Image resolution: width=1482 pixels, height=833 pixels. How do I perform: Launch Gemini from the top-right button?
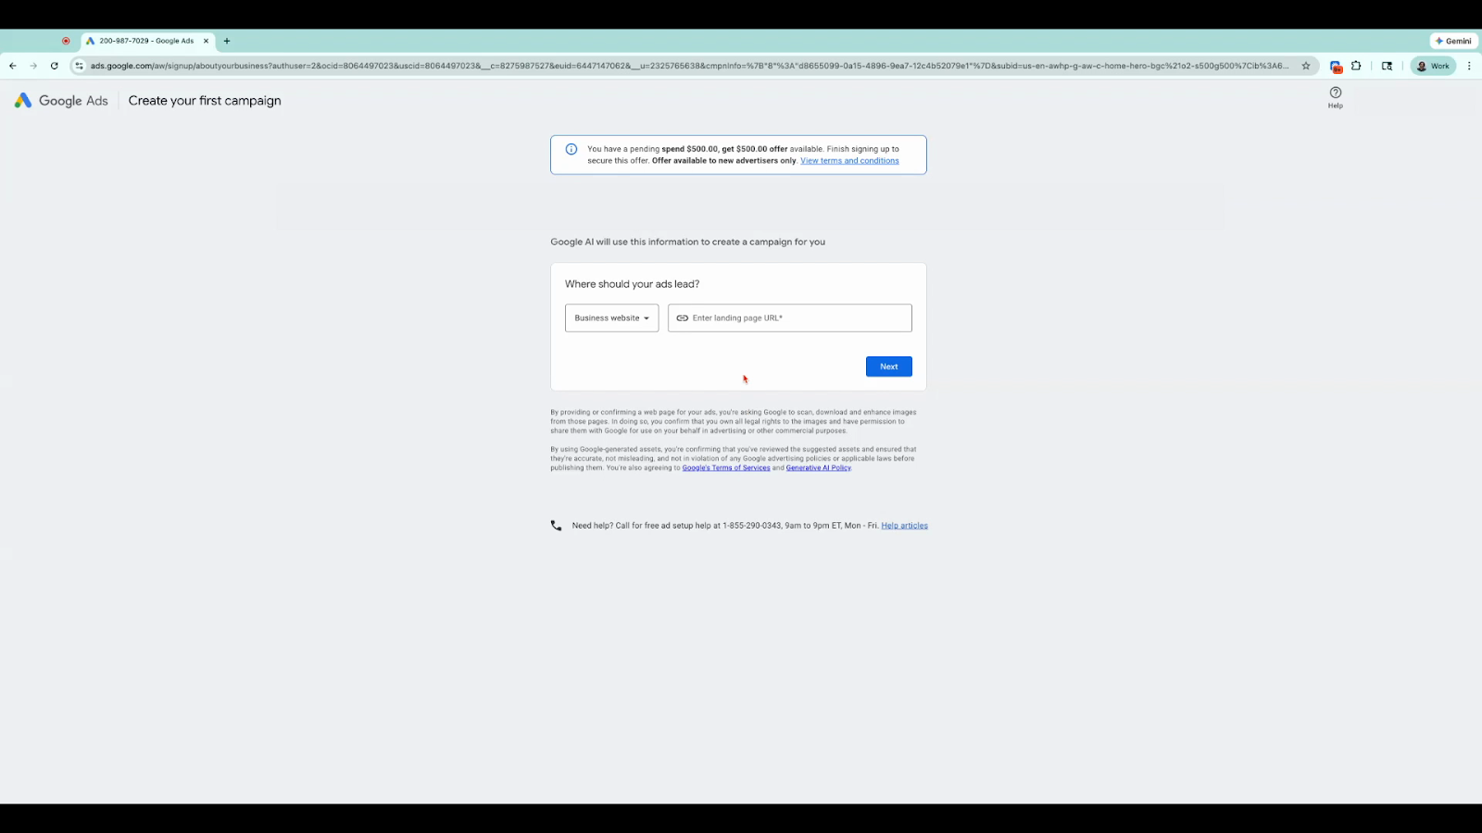point(1453,41)
